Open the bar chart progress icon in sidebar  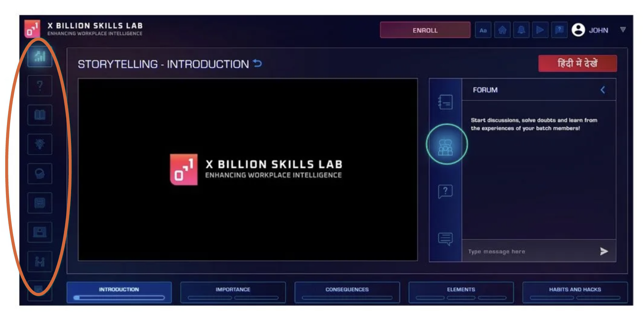pyautogui.click(x=40, y=56)
